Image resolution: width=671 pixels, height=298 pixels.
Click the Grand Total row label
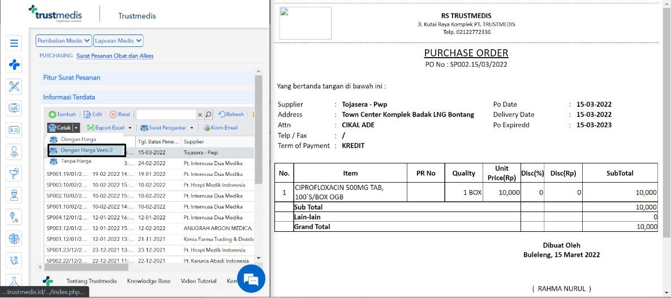click(312, 227)
